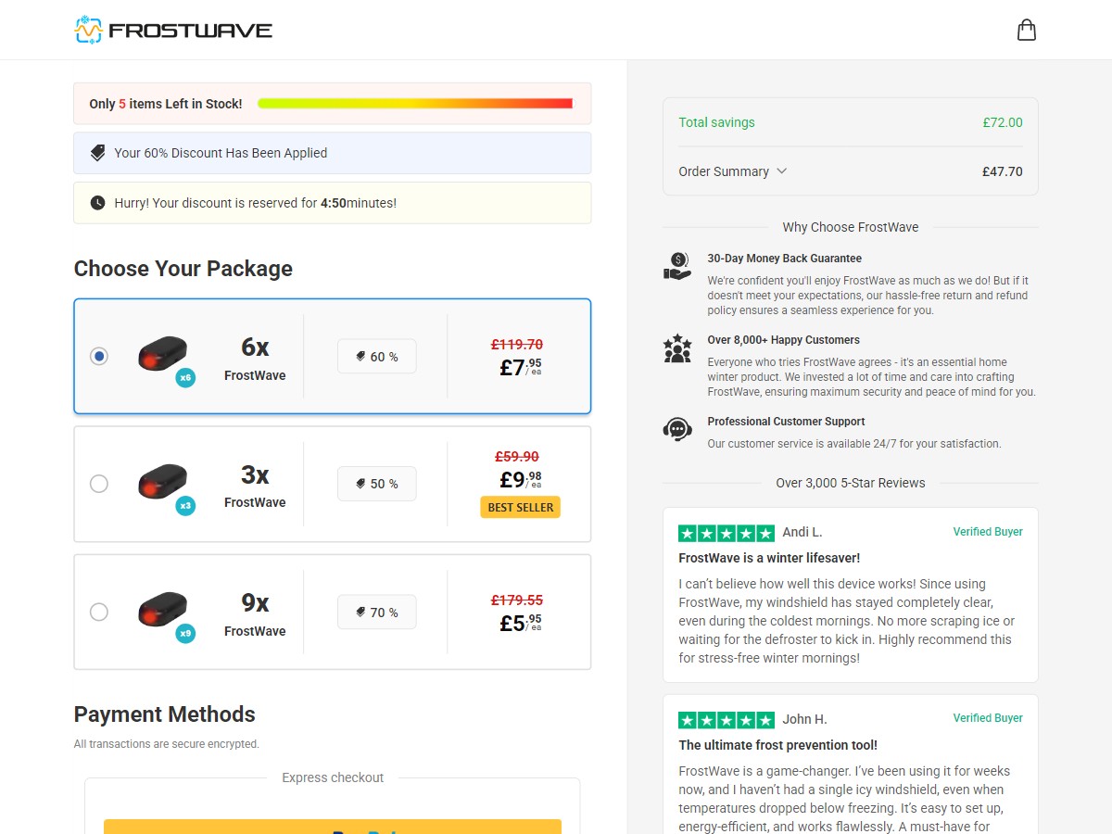Click 'Over 3,000 5-Star Reviews' heading
This screenshot has height=834, width=1112.
(x=851, y=483)
